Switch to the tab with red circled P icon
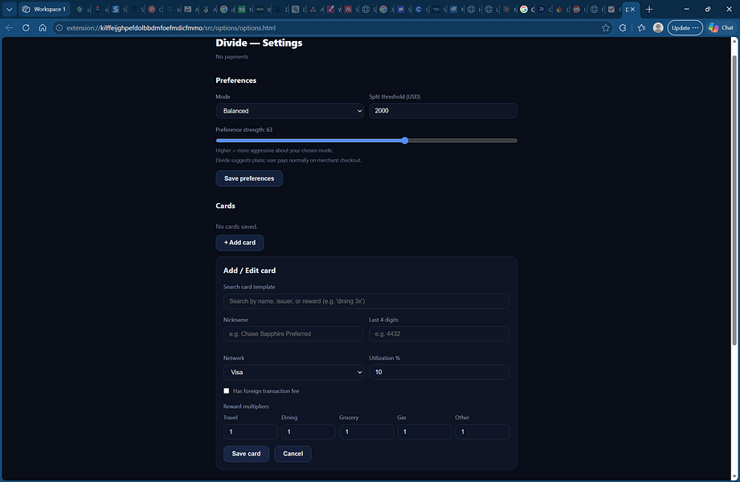This screenshot has height=482, width=740. 152,10
